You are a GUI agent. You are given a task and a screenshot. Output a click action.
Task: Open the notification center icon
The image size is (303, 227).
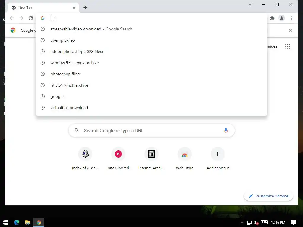coord(293,223)
